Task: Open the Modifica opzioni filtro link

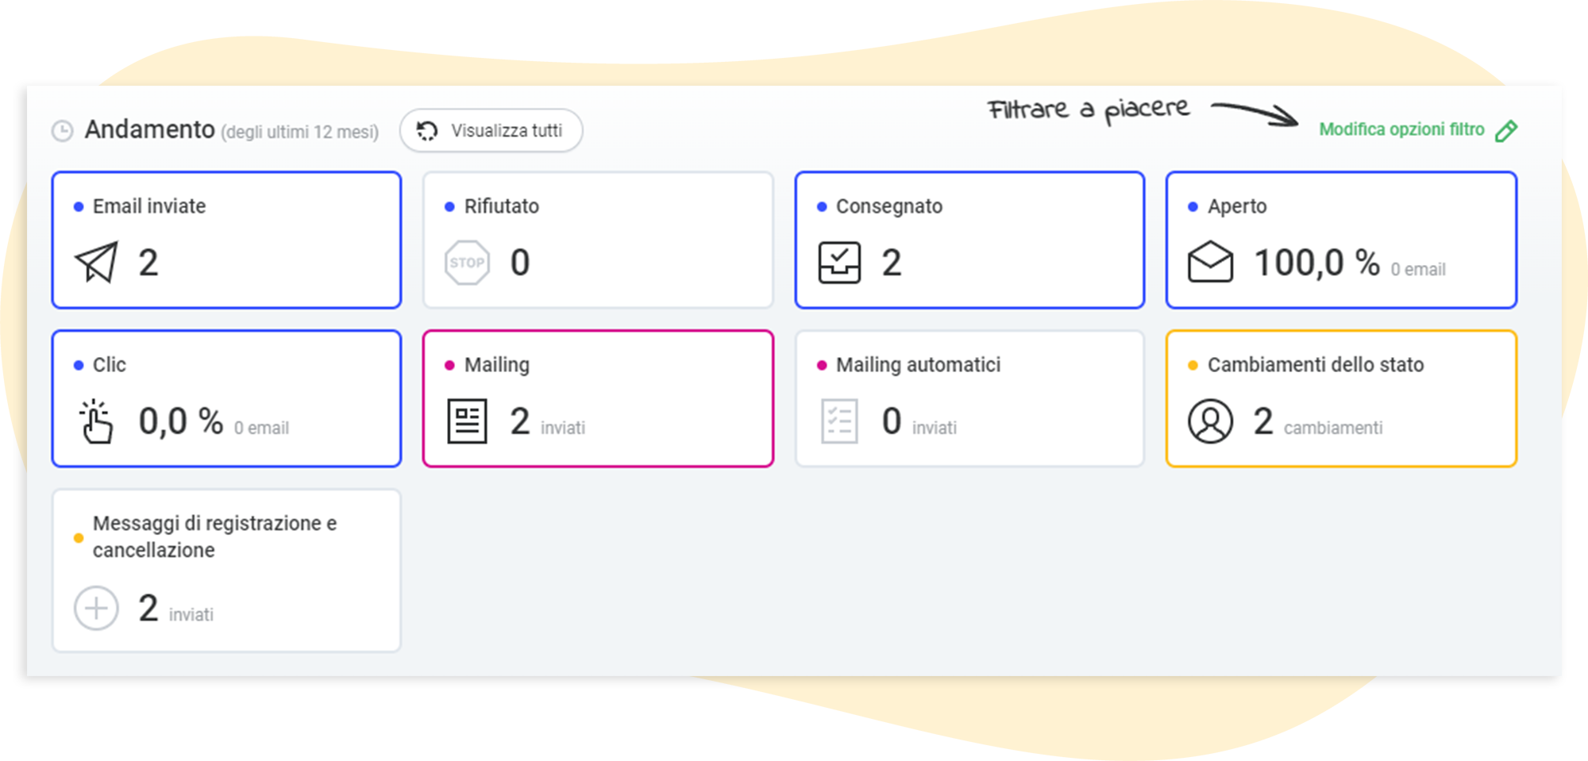Action: [x=1401, y=129]
